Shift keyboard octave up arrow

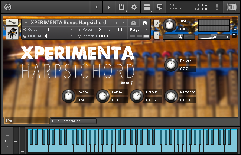(7, 135)
